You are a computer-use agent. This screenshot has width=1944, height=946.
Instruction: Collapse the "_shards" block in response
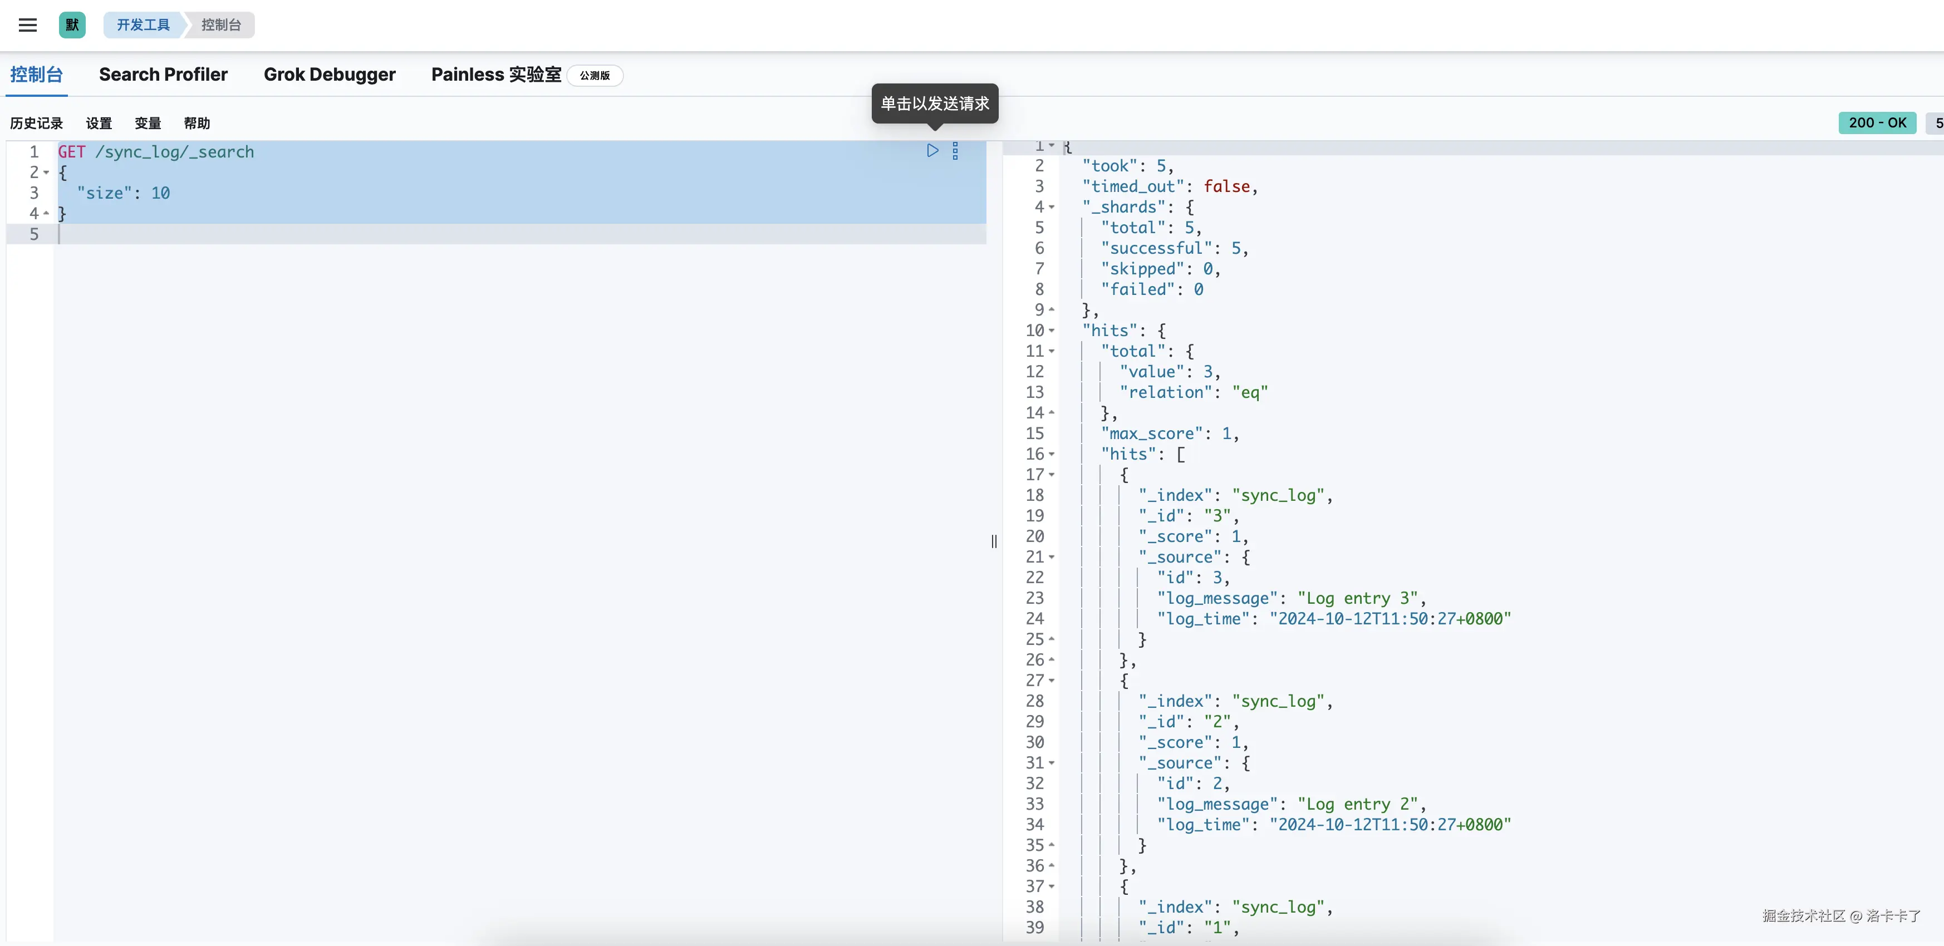click(1051, 208)
